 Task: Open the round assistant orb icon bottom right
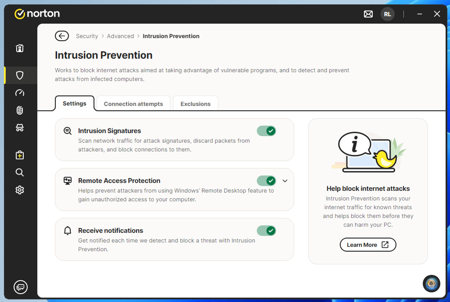coord(432,284)
